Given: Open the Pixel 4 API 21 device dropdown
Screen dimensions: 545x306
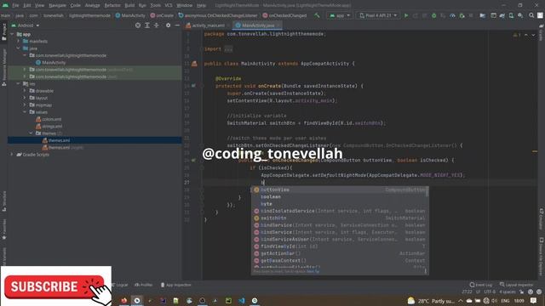Looking at the screenshot, I should click(x=378, y=15).
